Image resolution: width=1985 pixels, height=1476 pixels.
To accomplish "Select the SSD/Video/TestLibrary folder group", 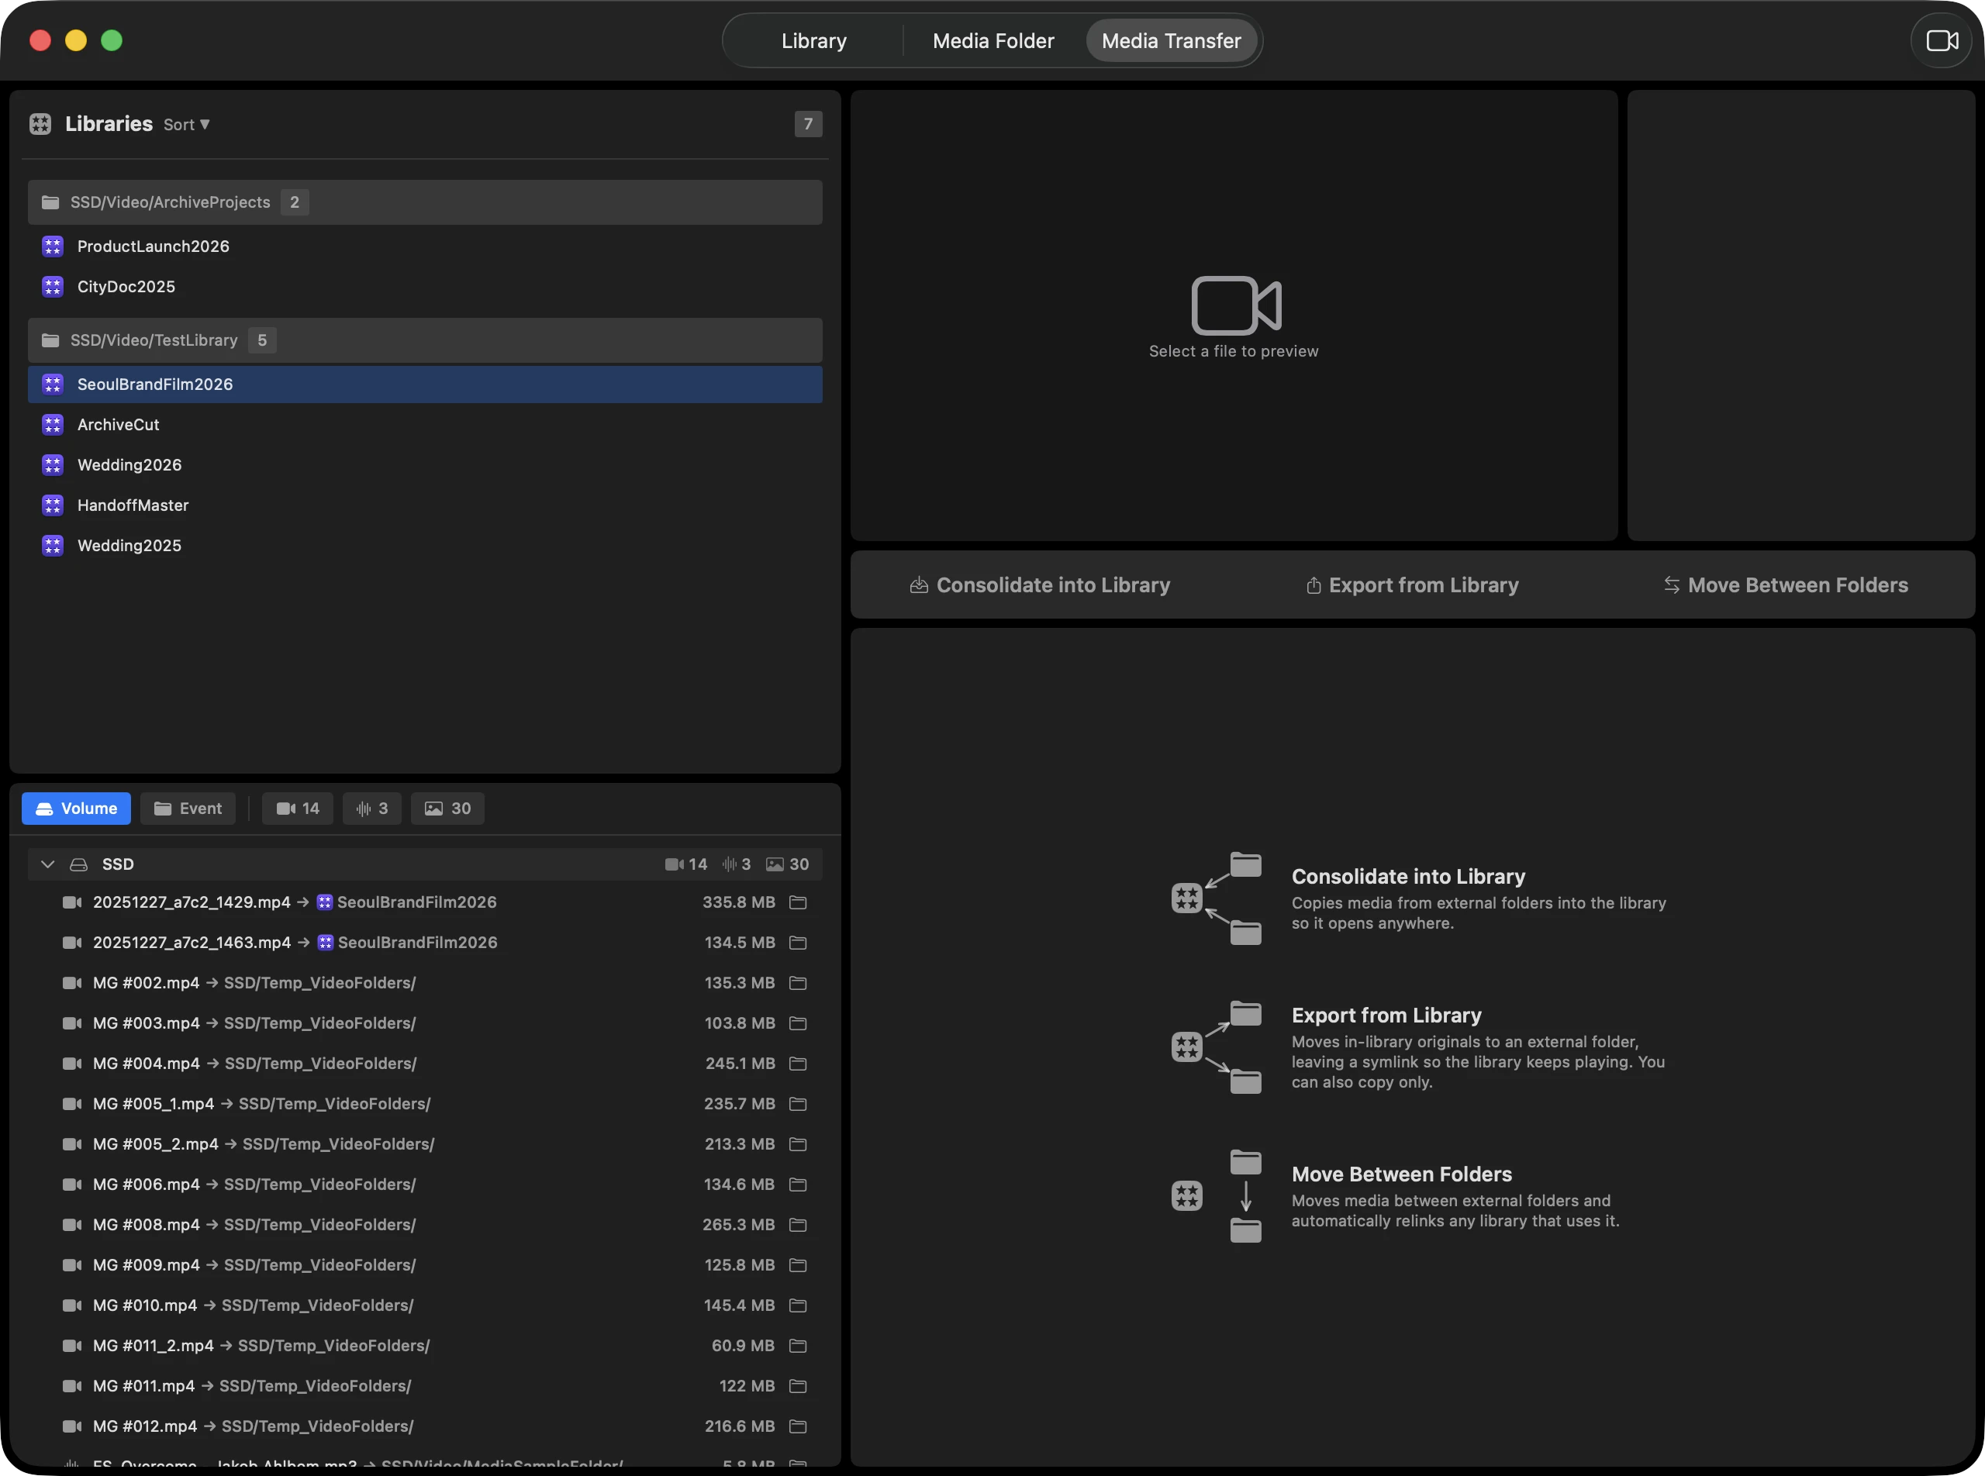I will point(425,340).
